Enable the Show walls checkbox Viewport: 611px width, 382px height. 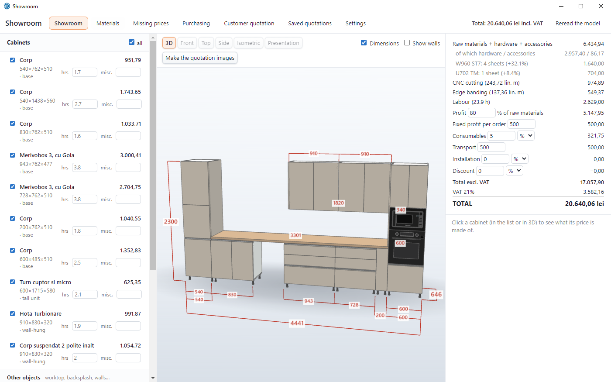click(x=407, y=43)
